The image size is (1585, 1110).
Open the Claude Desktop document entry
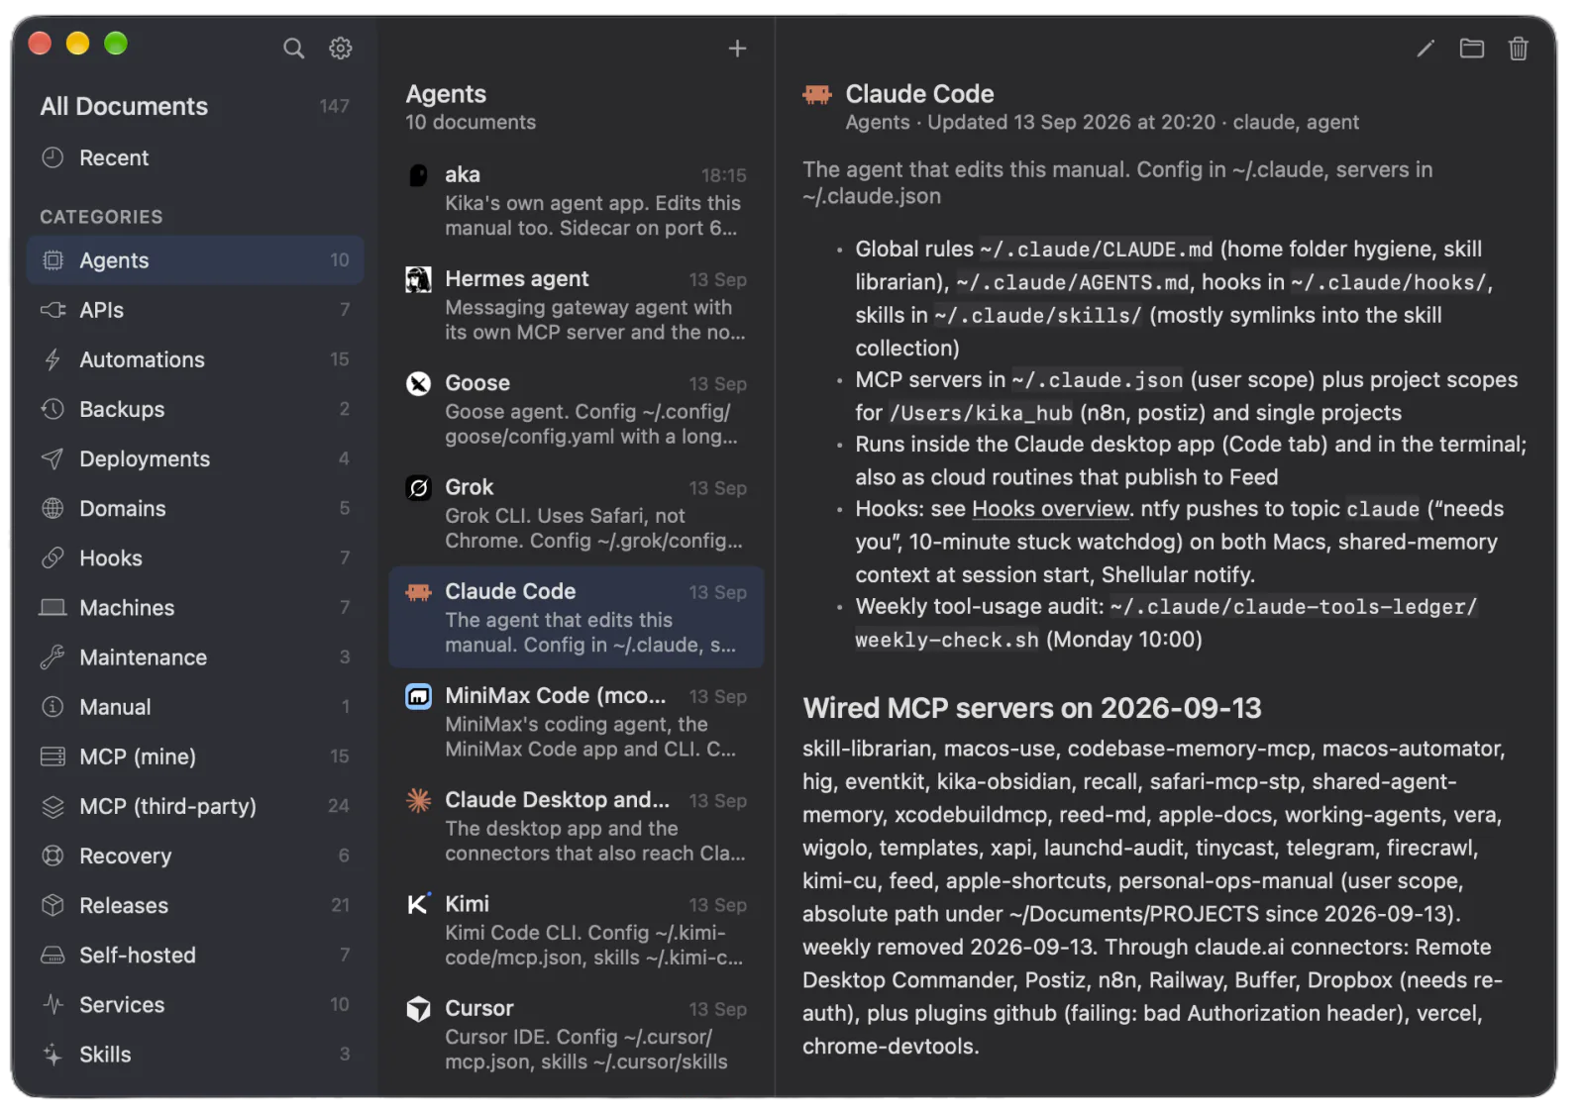tap(577, 826)
